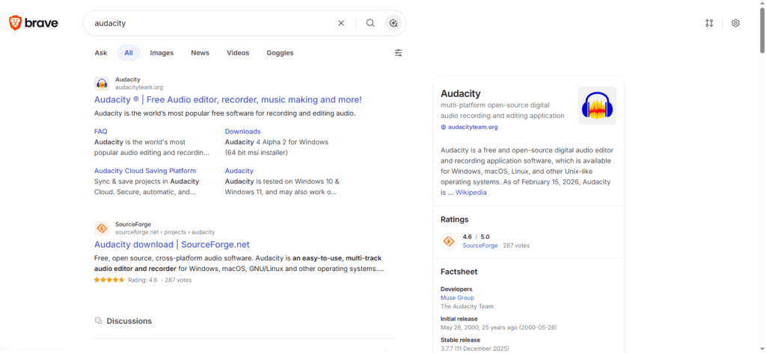Switch to the Ask tab

point(101,53)
